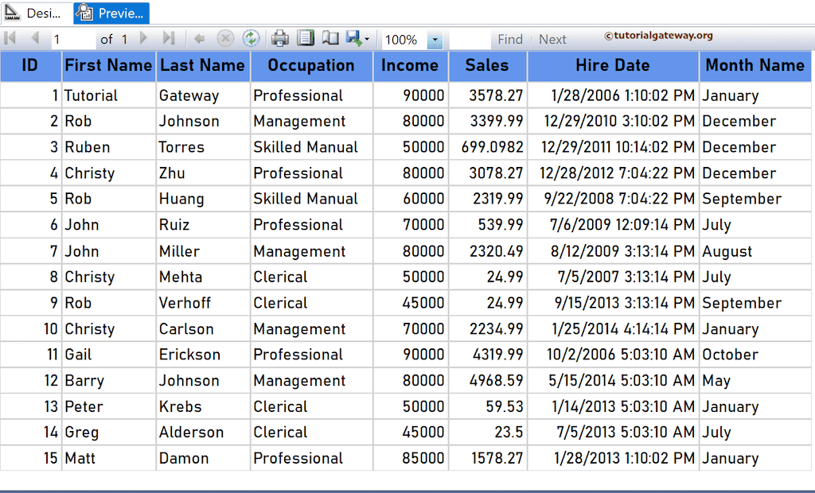Select the sales value 59.53

(x=488, y=407)
